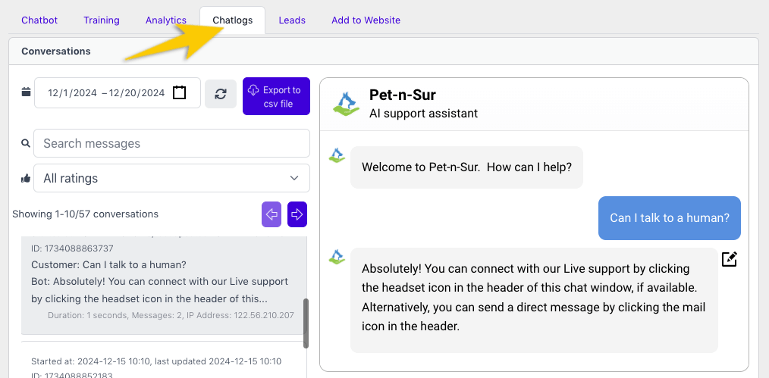Open the calendar picker icon in date field

coord(179,93)
